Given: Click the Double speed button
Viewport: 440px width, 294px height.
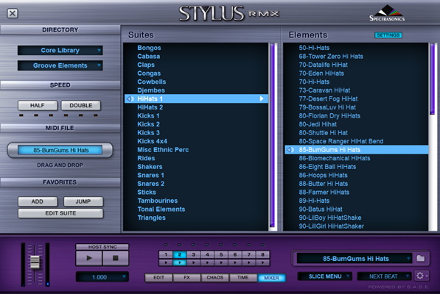Looking at the screenshot, I should click(81, 105).
